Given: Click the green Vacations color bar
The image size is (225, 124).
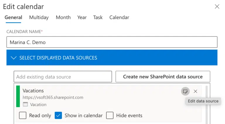Looking at the screenshot, I should pos(18,96).
